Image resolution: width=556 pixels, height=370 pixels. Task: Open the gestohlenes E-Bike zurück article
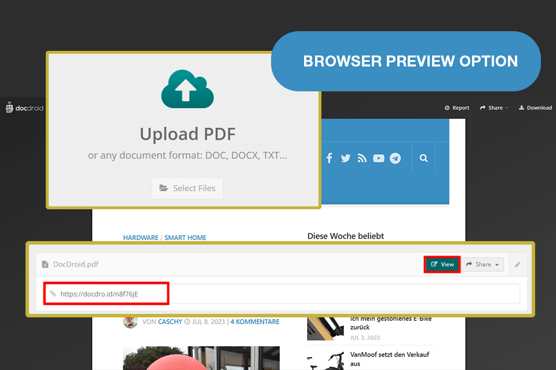tap(391, 323)
